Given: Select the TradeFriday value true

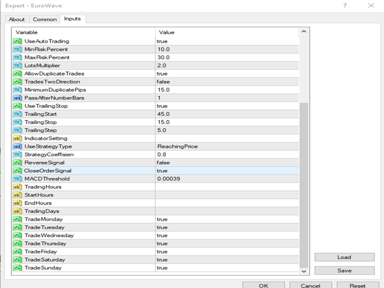Looking at the screenshot, I should coord(162,251).
